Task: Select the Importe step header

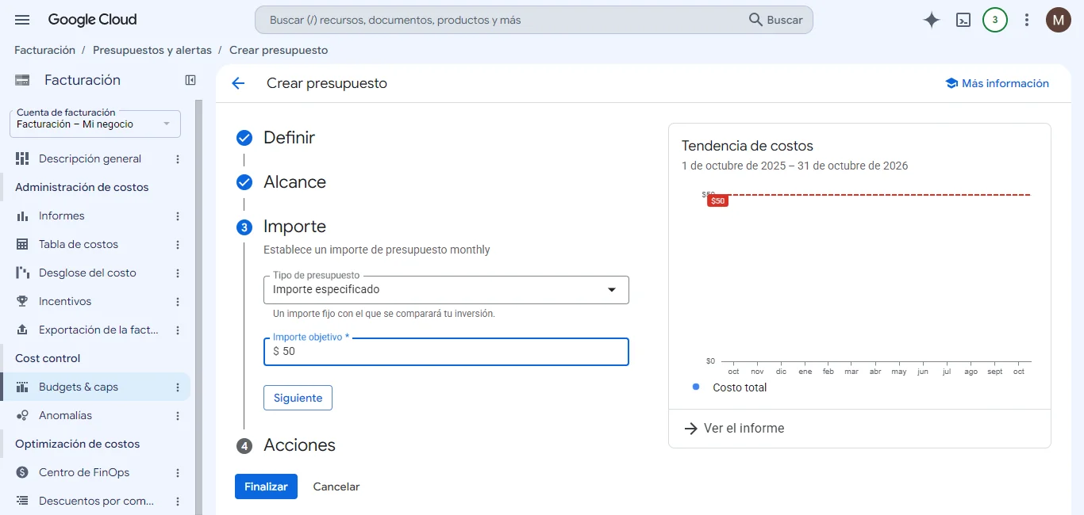Action: click(x=294, y=227)
